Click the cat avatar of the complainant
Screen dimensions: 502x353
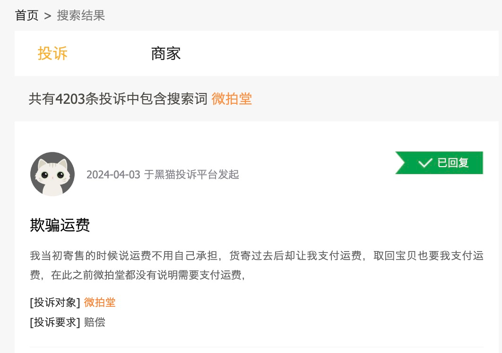point(52,174)
